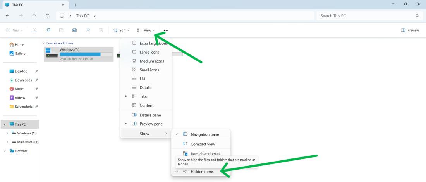The width and height of the screenshot is (426, 182).
Task: Click the Share icon in toolbar
Action: (88, 30)
